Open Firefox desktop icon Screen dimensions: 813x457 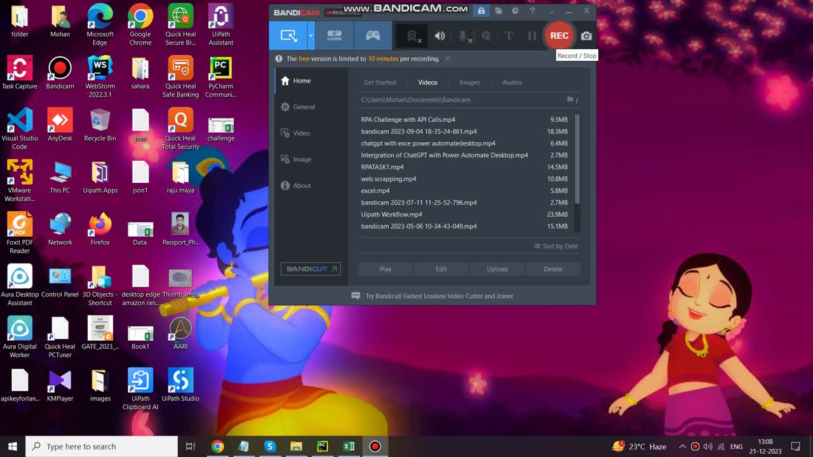point(100,229)
